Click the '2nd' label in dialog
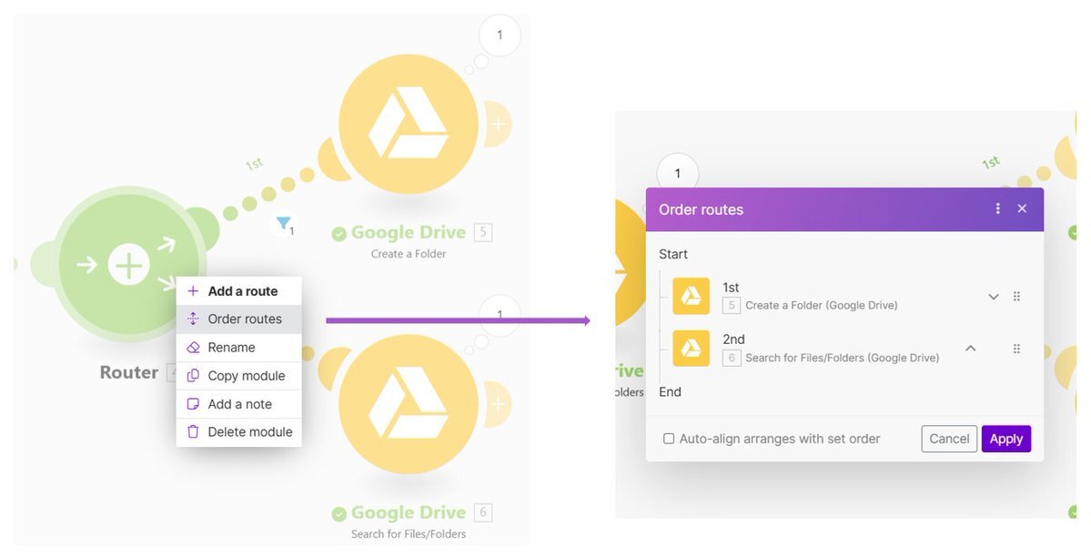Image resolution: width=1091 pixels, height=557 pixels. coord(733,339)
